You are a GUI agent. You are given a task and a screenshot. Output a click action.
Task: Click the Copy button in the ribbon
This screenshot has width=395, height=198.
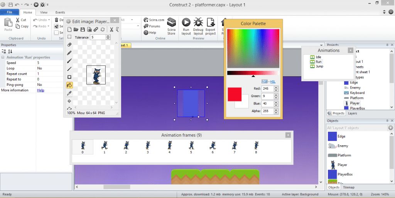pyautogui.click(x=22, y=26)
